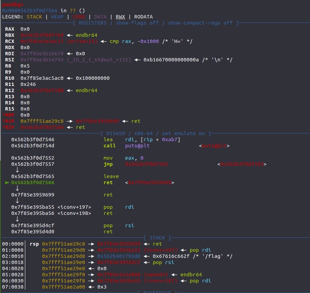
Task: Click HEAP in the legend line
Action: 57,17
